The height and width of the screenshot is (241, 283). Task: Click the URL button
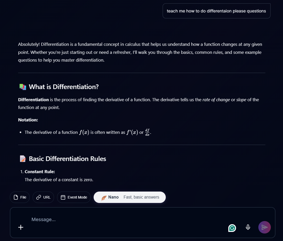pyautogui.click(x=43, y=197)
